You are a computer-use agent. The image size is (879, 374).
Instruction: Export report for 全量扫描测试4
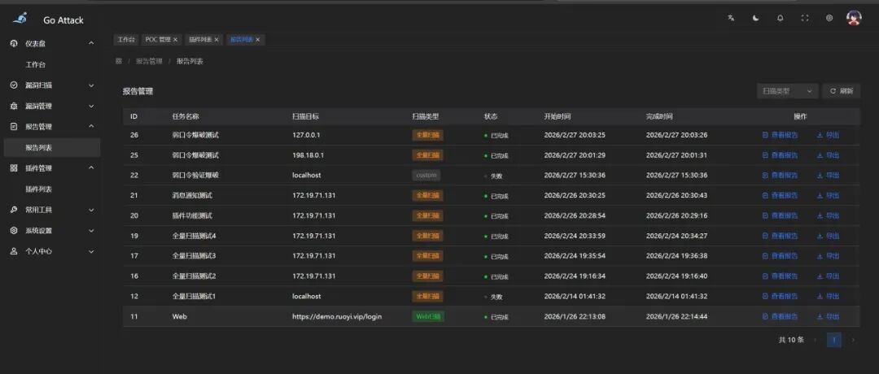pyautogui.click(x=829, y=236)
